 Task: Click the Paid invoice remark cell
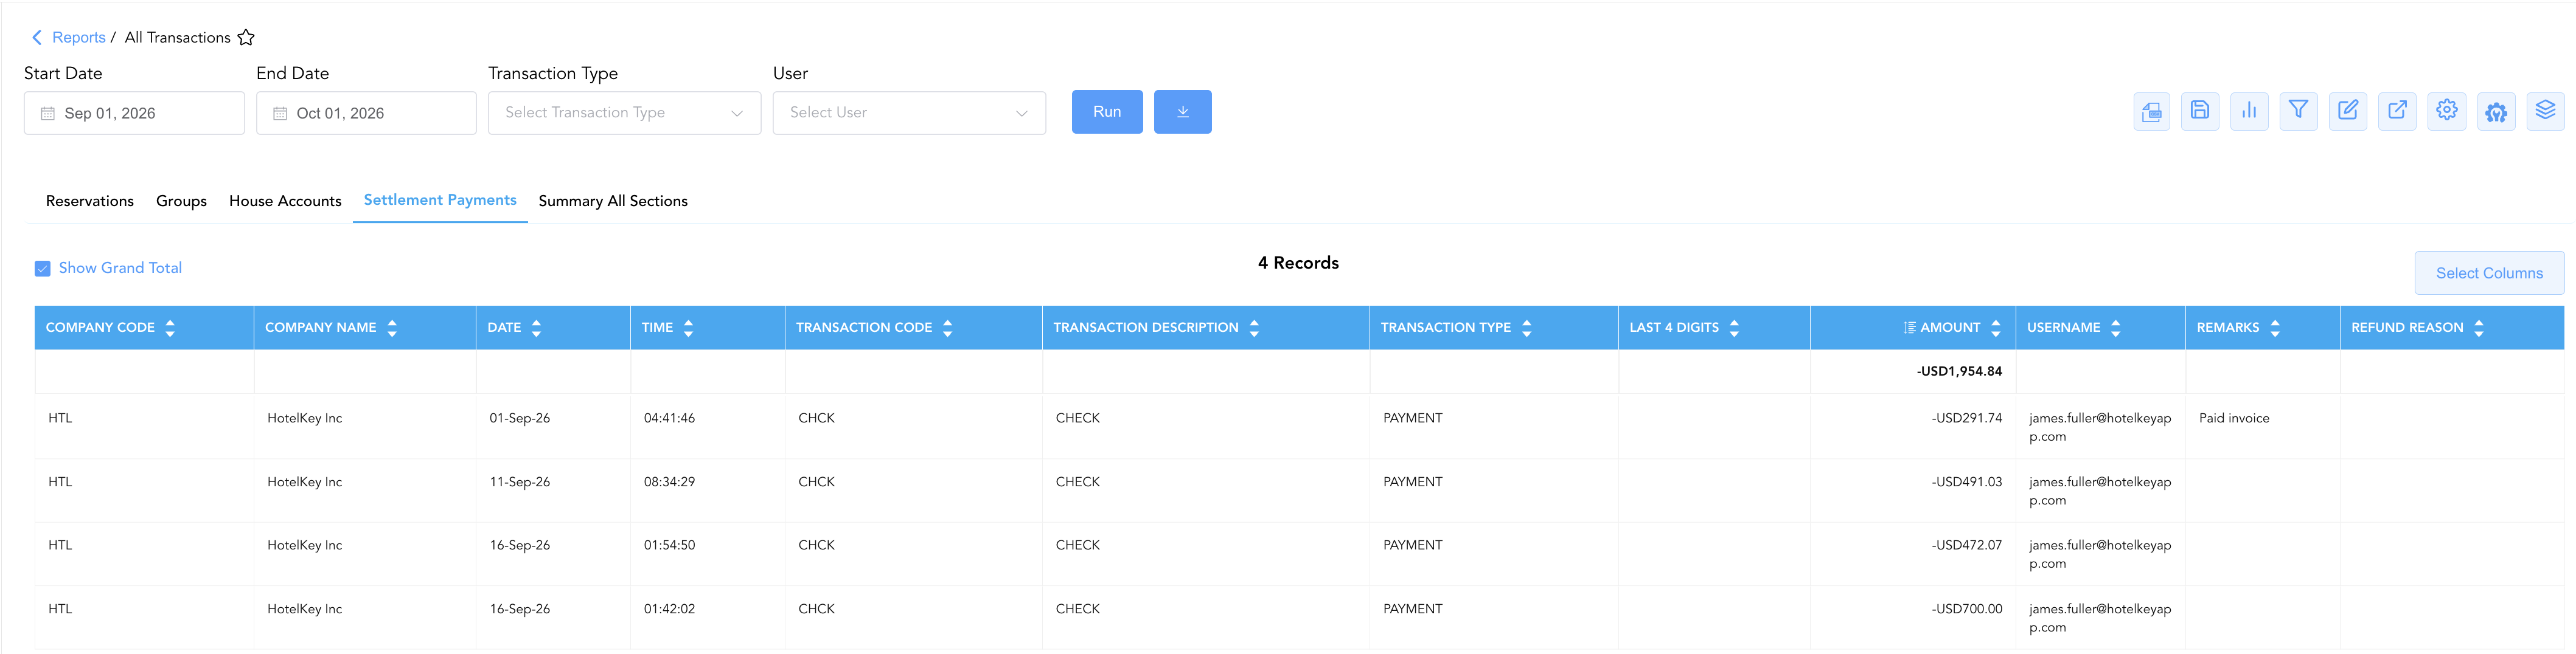(2262, 427)
